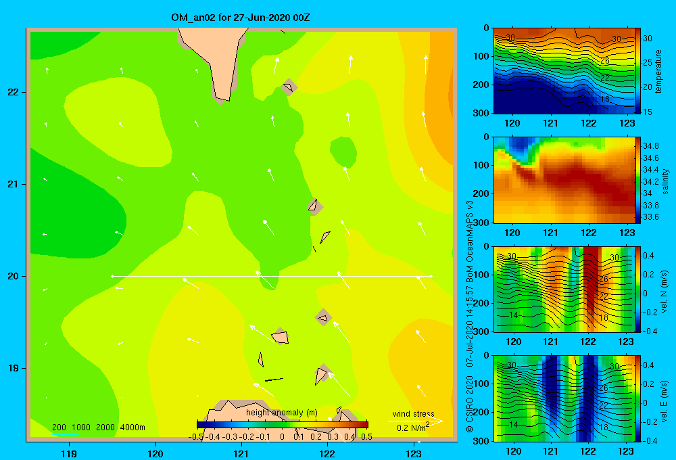
Task: Open the temperature cross-section panel
Action: [x=564, y=71]
